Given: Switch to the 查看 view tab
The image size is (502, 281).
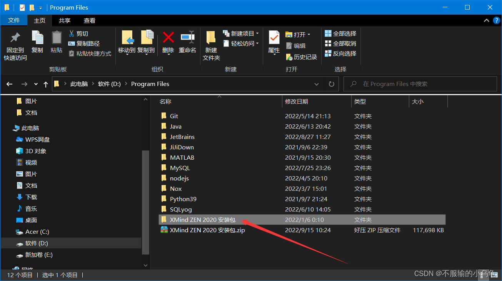Looking at the screenshot, I should coord(90,21).
